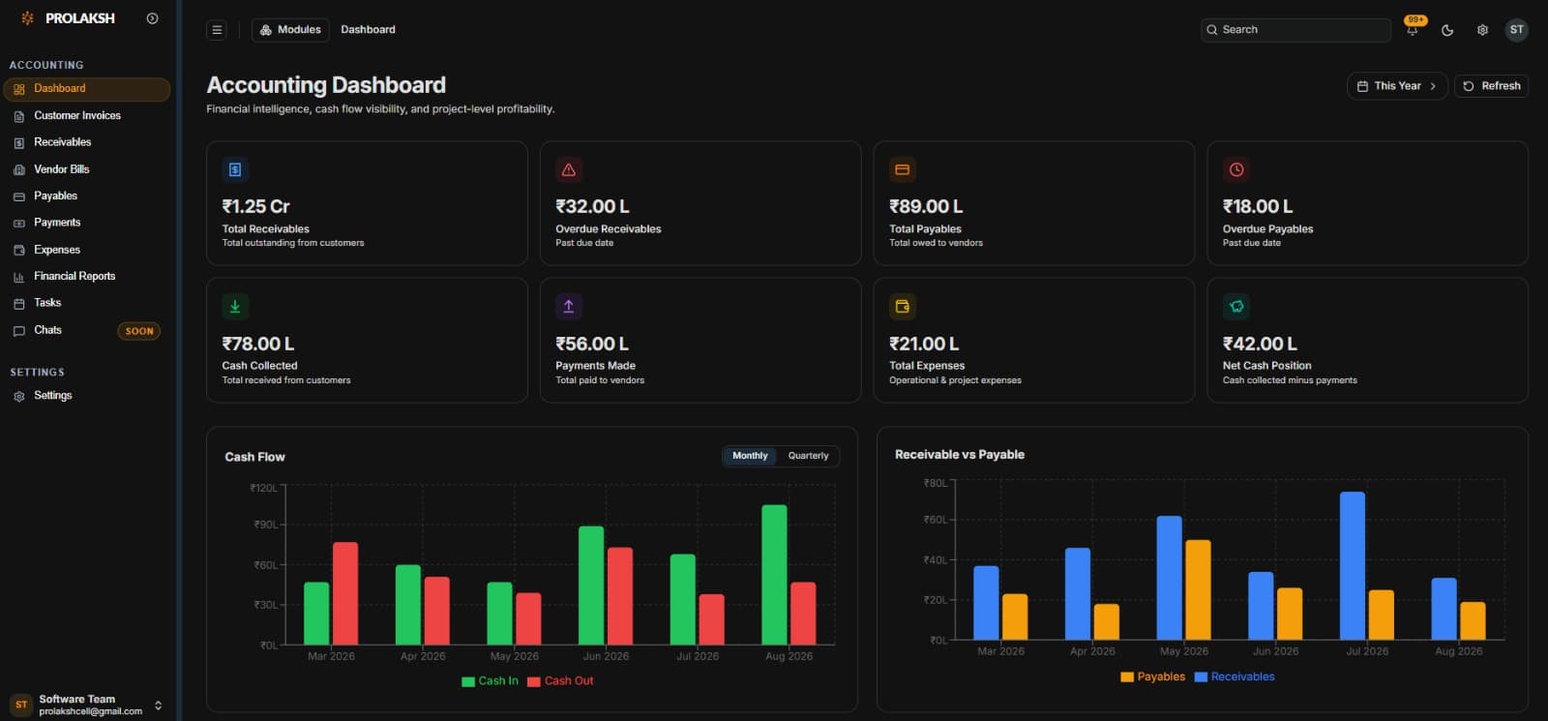Click the Overdue Receivables warning icon
Viewport: 1548px width, 721px height.
click(x=569, y=169)
